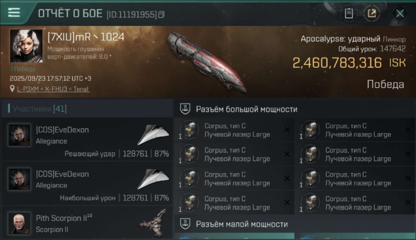Open the hamburger menu icon
The height and width of the screenshot is (240, 416).
[x=14, y=13]
